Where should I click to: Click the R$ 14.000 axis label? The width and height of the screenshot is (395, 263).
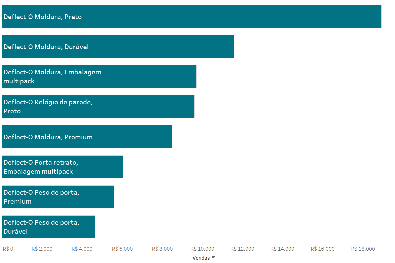[x=282, y=249]
